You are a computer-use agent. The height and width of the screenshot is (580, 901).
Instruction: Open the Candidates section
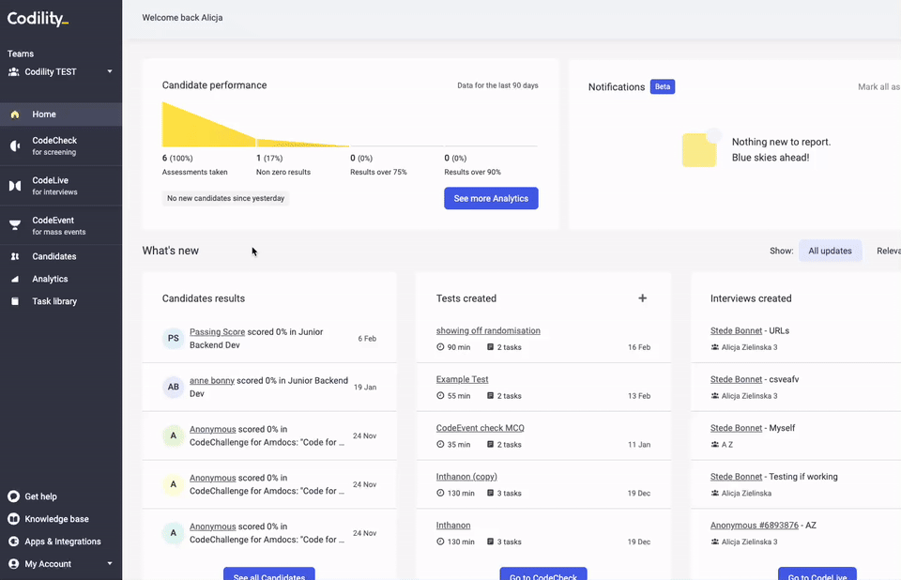61,256
